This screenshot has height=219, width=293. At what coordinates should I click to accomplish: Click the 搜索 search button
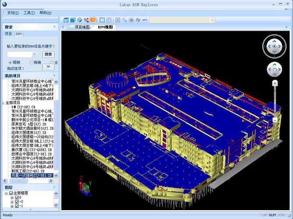pos(49,54)
